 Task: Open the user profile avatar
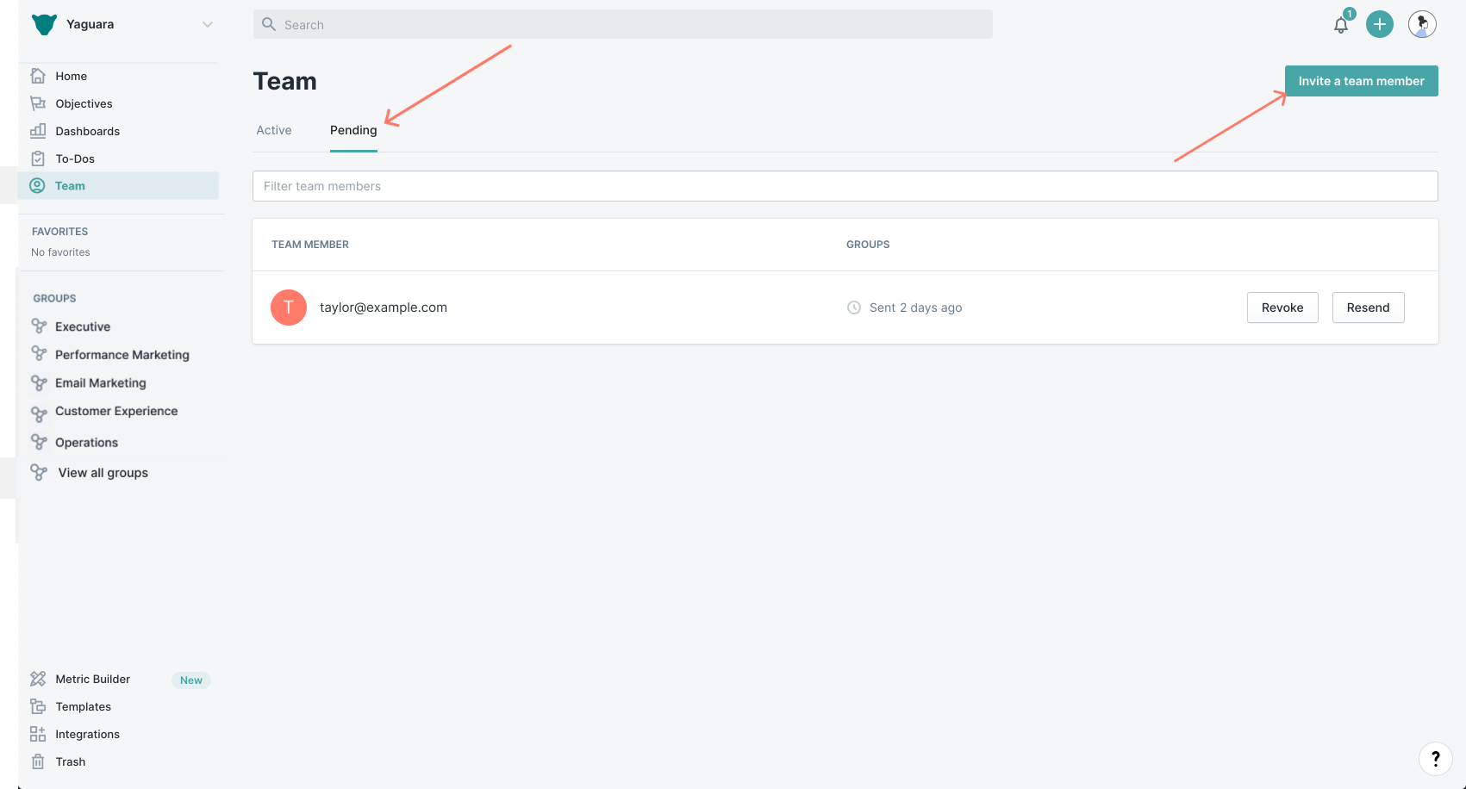(1421, 24)
